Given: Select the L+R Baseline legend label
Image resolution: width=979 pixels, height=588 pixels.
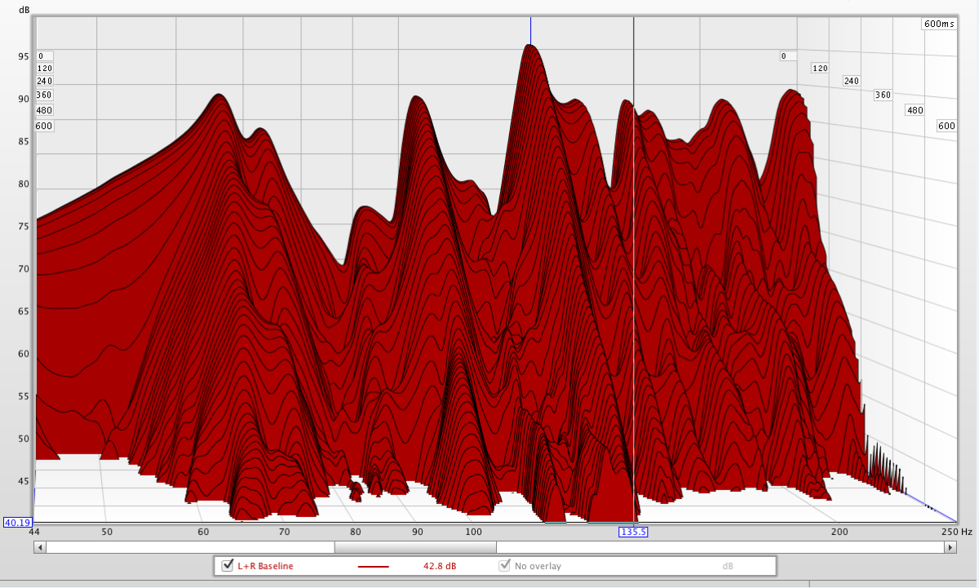Looking at the screenshot, I should (x=265, y=566).
